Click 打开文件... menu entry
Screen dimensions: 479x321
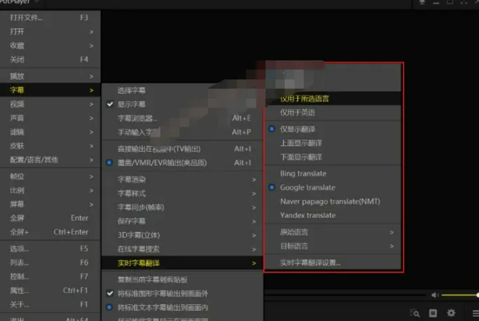coord(50,18)
